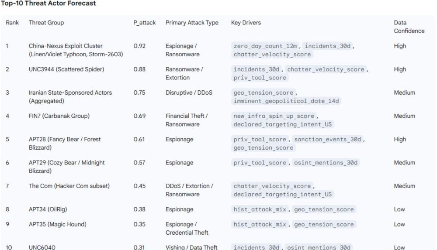437x250 pixels.
Task: Click 'High' confidence in the China-Nexus row
Action: (400, 46)
